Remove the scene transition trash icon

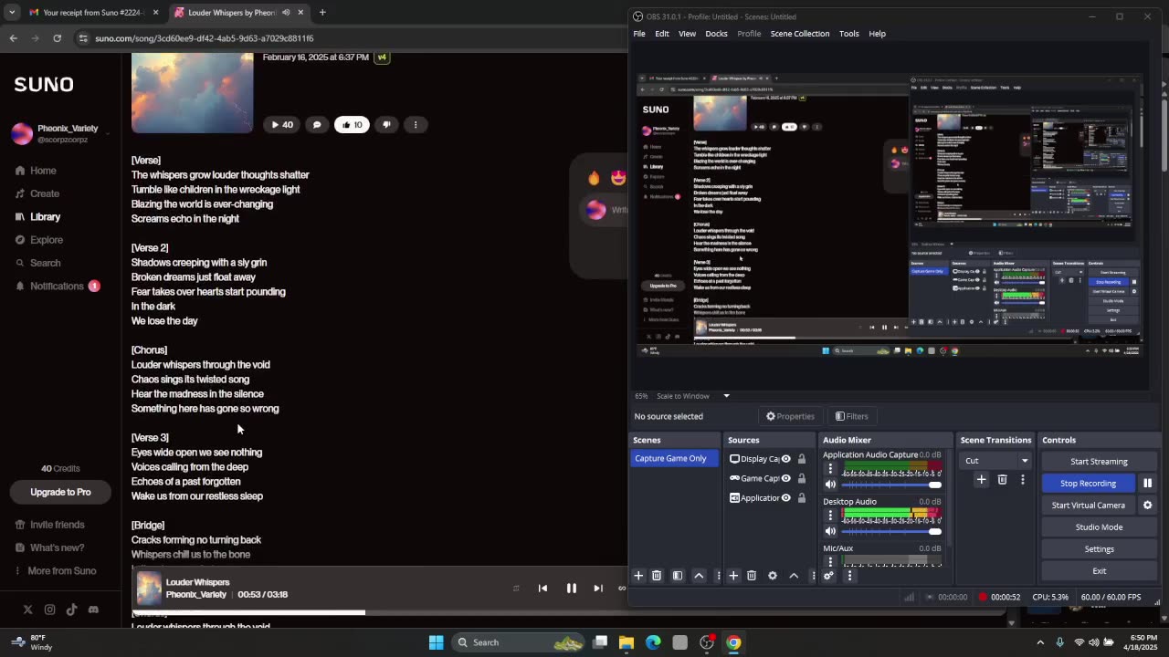pos(1002,480)
